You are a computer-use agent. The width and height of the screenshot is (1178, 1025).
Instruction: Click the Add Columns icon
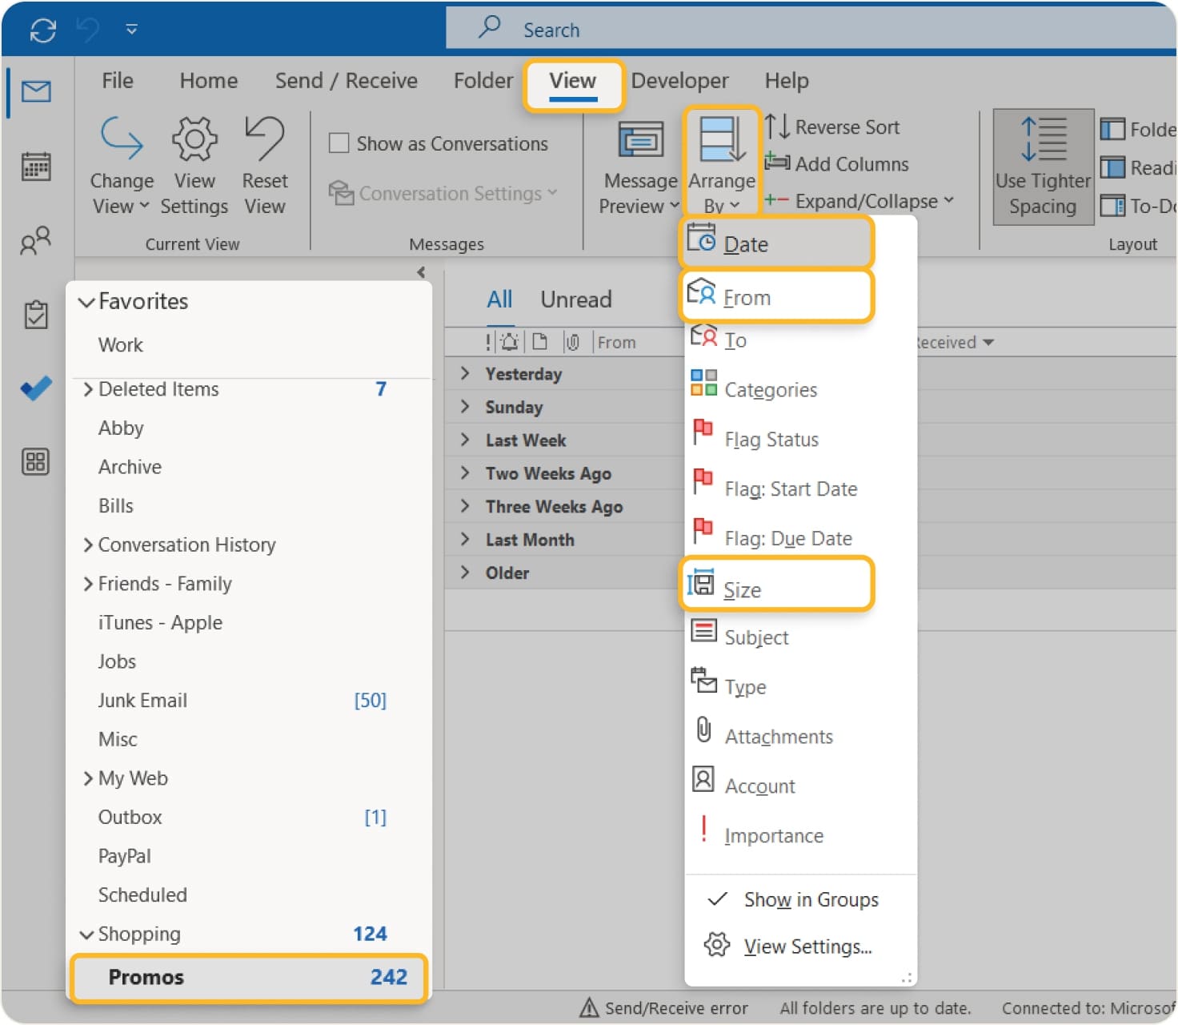[776, 163]
